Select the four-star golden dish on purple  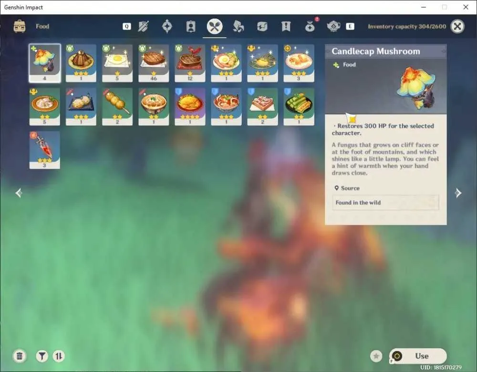click(190, 107)
